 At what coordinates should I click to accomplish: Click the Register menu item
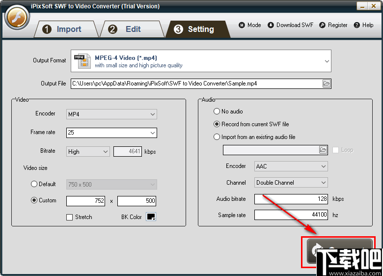[x=333, y=25]
